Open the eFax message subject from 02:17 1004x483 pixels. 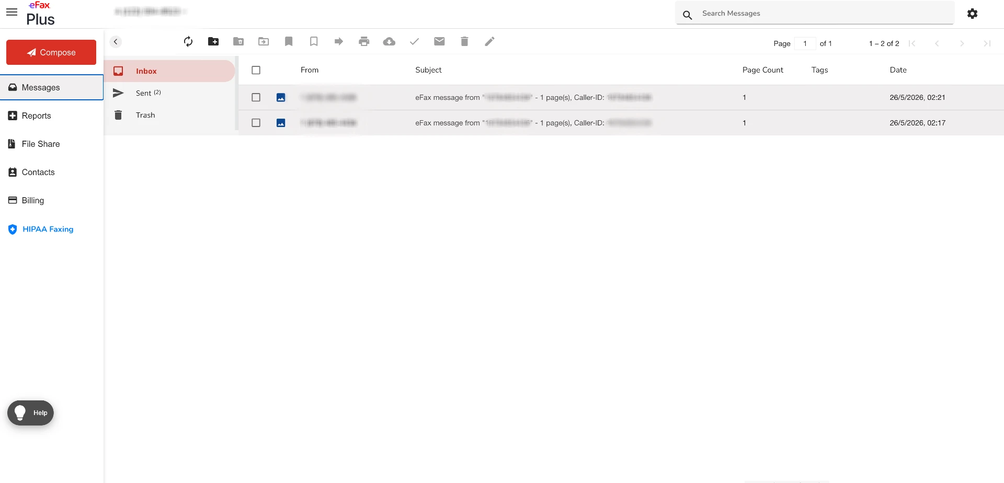(x=533, y=123)
